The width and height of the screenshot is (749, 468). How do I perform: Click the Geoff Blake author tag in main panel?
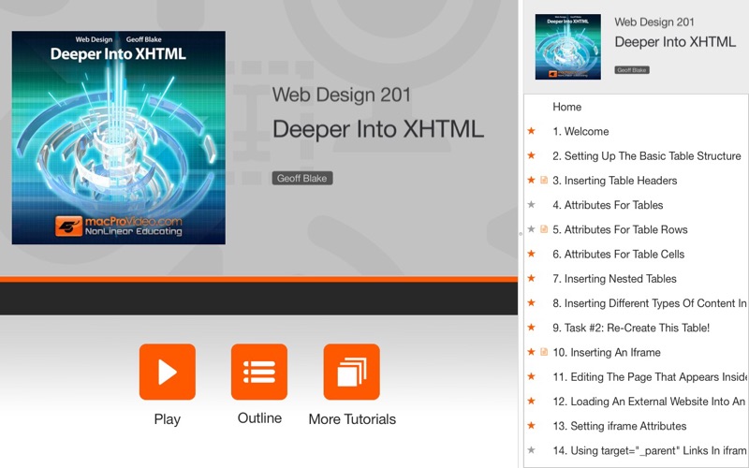[302, 178]
